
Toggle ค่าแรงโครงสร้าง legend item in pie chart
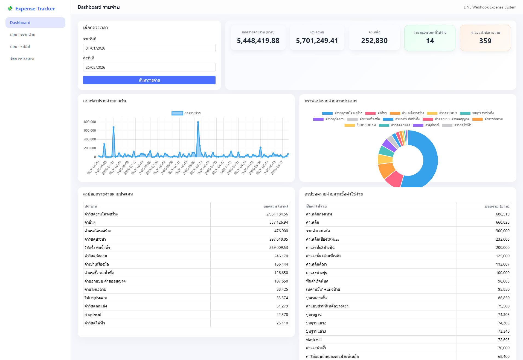pyautogui.click(x=407, y=113)
